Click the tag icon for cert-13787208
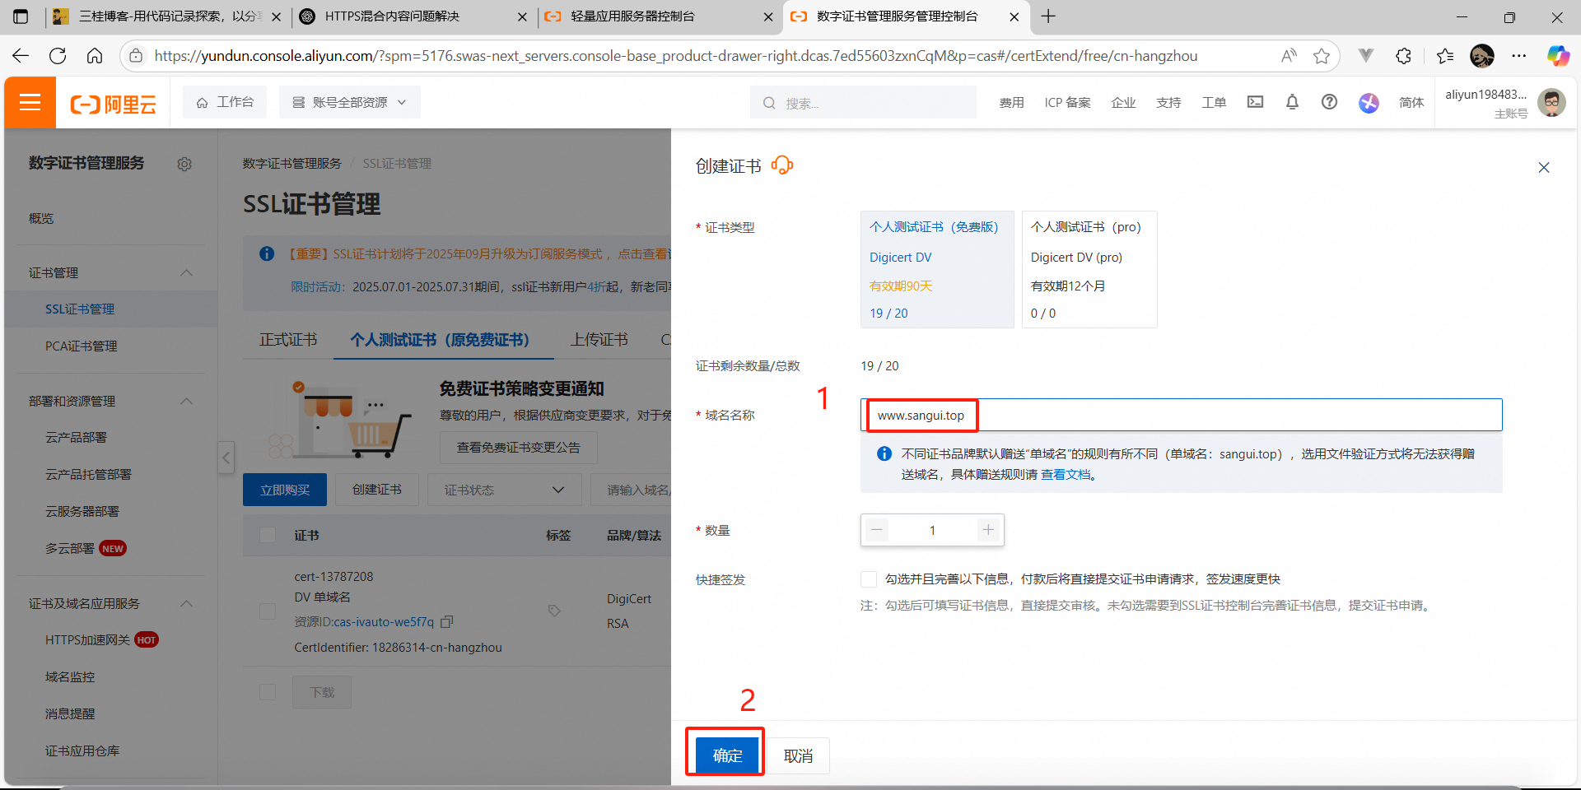This screenshot has width=1581, height=790. point(554,611)
